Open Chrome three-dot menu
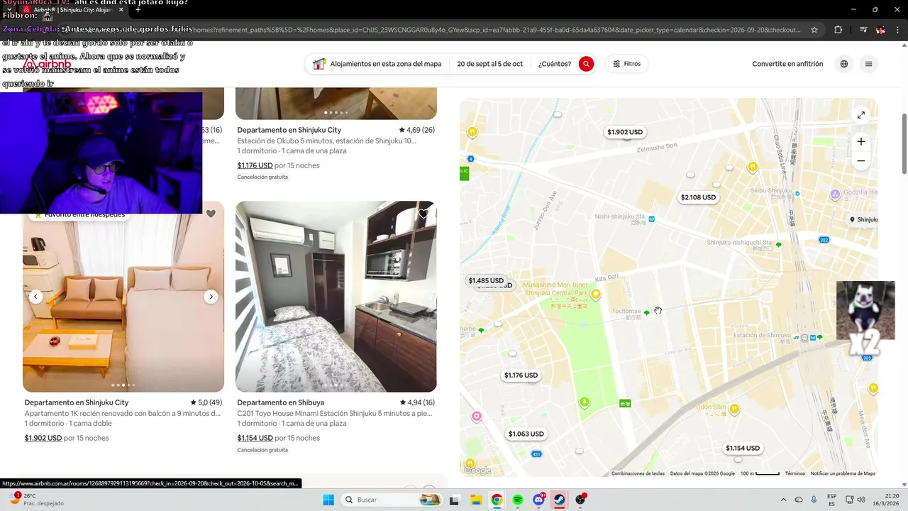 (x=898, y=30)
